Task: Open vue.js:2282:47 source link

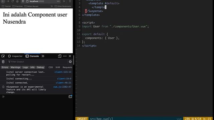Action: click(62, 87)
